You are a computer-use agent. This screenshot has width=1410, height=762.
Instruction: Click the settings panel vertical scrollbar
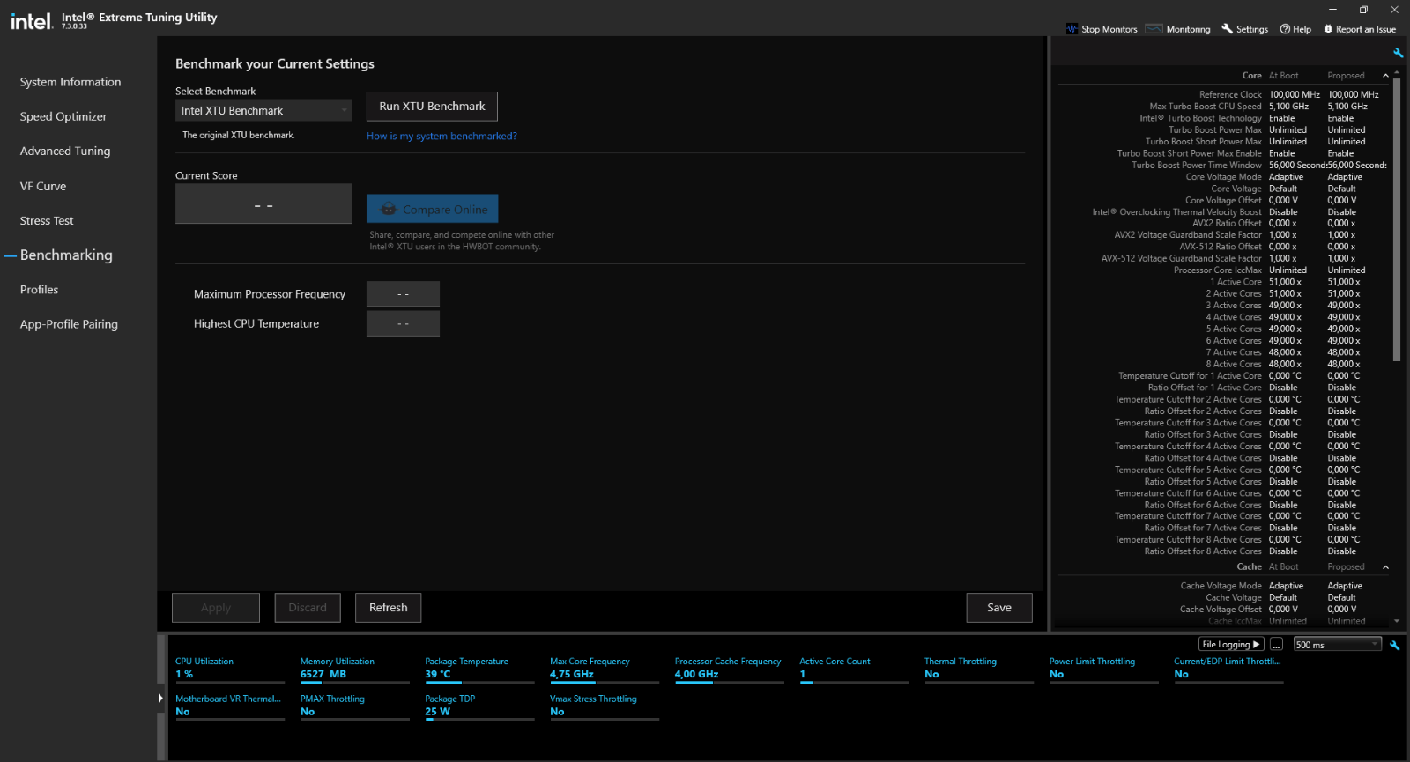tap(1397, 220)
